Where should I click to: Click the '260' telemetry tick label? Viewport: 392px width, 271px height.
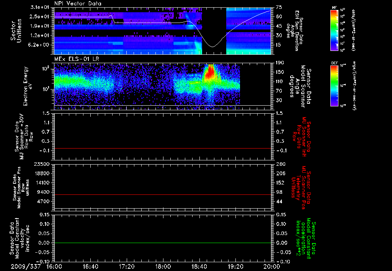pos(280,164)
